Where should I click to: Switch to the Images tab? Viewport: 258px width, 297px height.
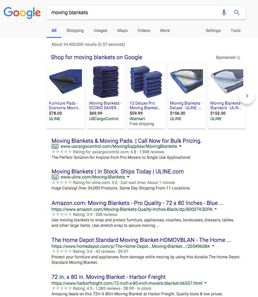click(x=100, y=31)
